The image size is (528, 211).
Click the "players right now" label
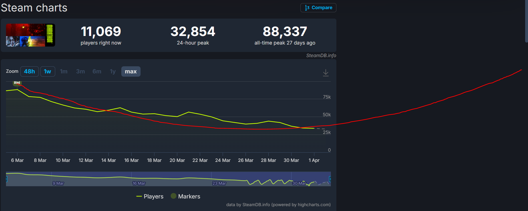coord(101,43)
